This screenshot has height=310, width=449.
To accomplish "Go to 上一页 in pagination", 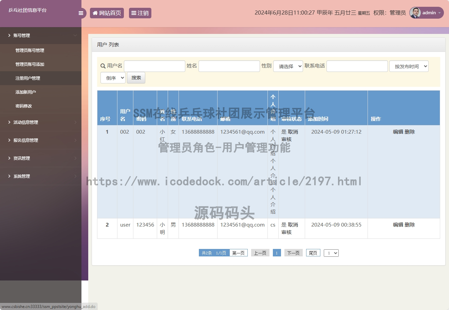I will click(x=260, y=253).
